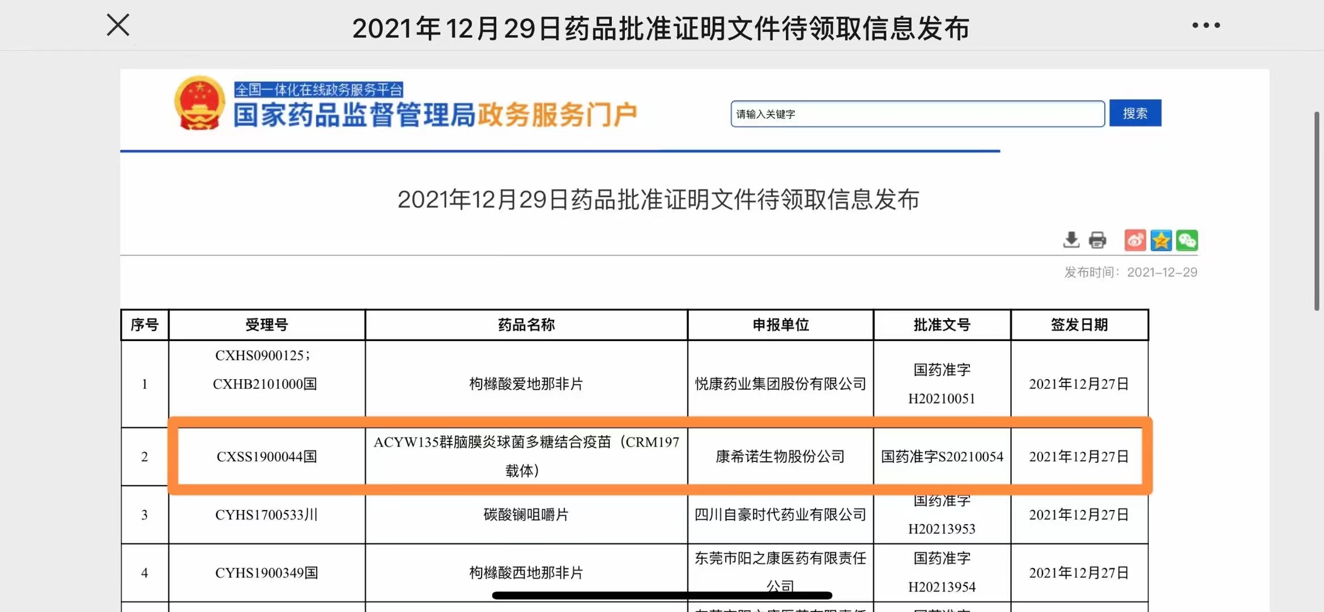This screenshot has width=1324, height=612.
Task: Click the download icon
Action: point(1071,240)
